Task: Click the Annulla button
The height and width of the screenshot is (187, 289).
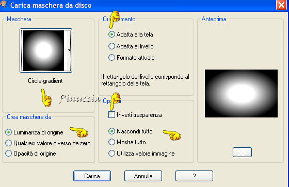Action: click(x=143, y=176)
